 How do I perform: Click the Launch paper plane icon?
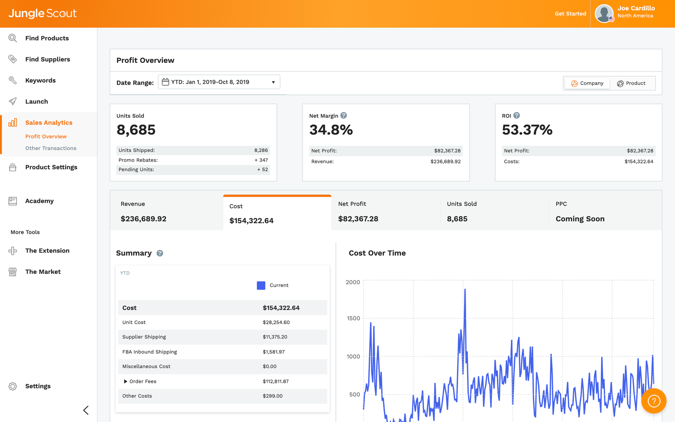click(13, 101)
